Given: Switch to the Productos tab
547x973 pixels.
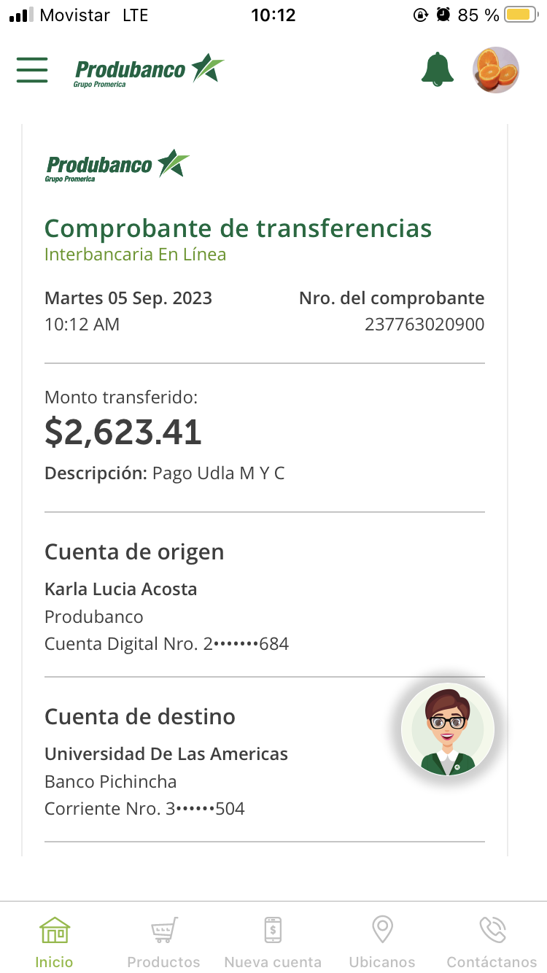Looking at the screenshot, I should [163, 962].
